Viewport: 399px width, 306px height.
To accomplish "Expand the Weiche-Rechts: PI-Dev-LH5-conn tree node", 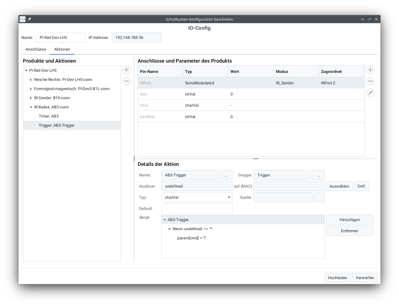I will pyautogui.click(x=31, y=80).
